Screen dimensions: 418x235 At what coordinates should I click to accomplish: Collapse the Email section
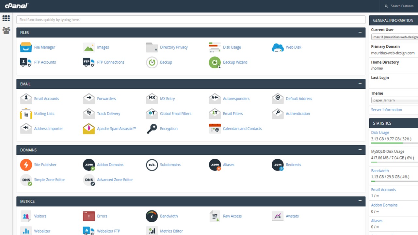tap(360, 84)
